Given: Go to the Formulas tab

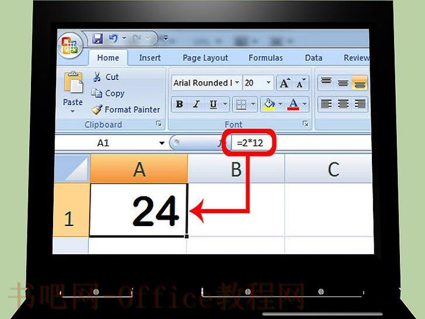Looking at the screenshot, I should 266,57.
